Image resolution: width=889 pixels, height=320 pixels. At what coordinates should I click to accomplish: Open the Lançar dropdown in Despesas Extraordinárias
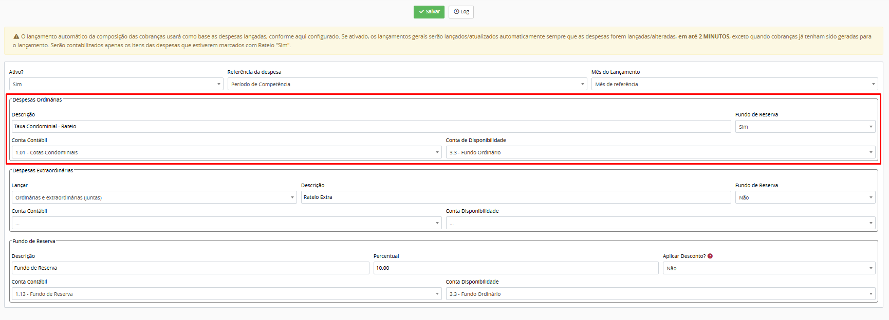[x=154, y=197]
